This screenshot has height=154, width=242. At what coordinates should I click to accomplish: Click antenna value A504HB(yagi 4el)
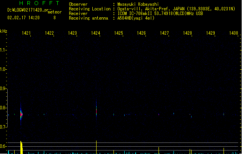[136, 18]
